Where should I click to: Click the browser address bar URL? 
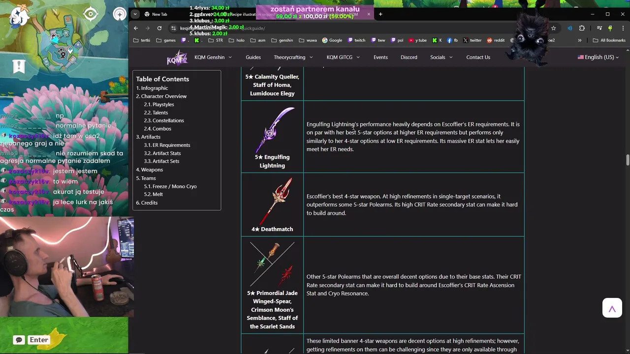click(x=222, y=28)
